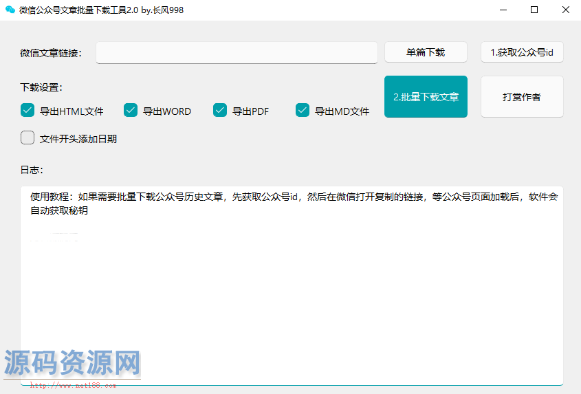Click the 单篇下载 button
This screenshot has width=581, height=394.
pos(426,52)
